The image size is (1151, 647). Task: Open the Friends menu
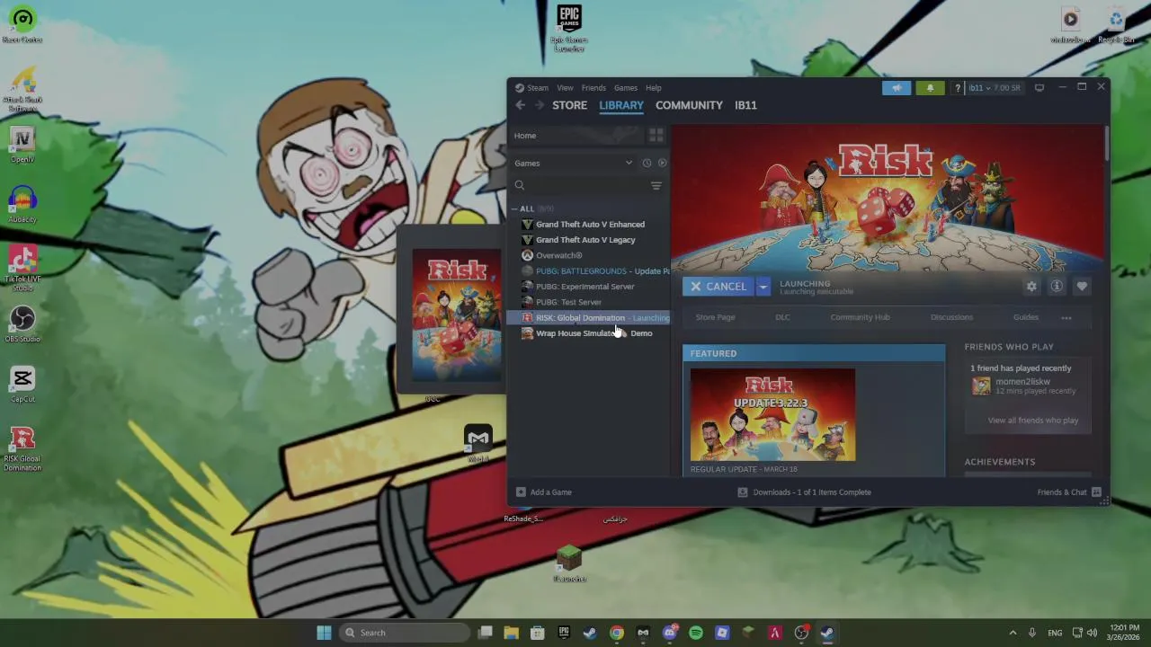(x=593, y=88)
